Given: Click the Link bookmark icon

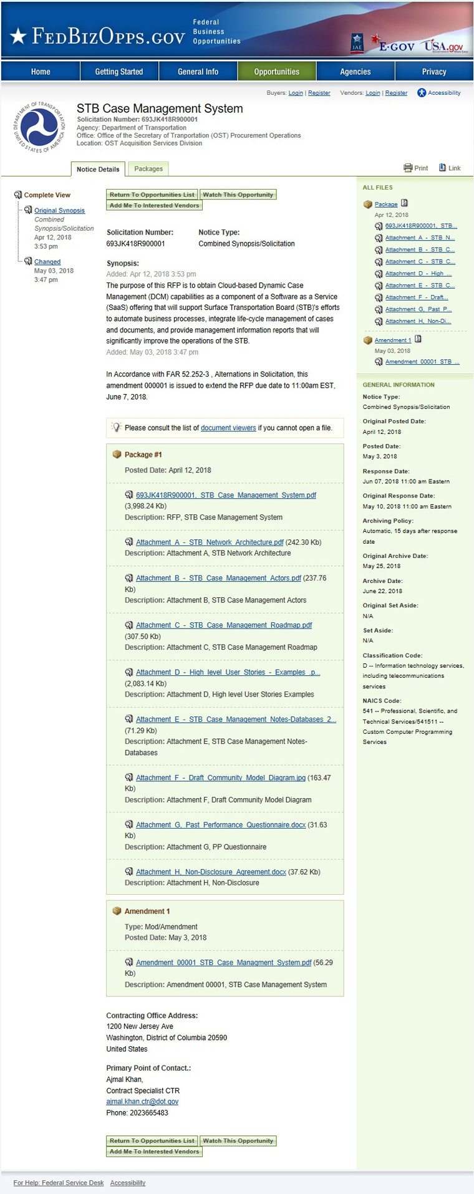Looking at the screenshot, I should [442, 168].
